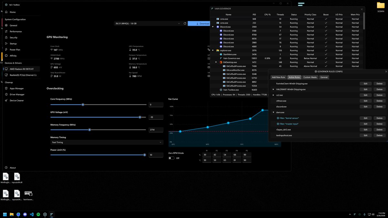
Task: Click the Power Limit slider handle
Action: coord(145,155)
